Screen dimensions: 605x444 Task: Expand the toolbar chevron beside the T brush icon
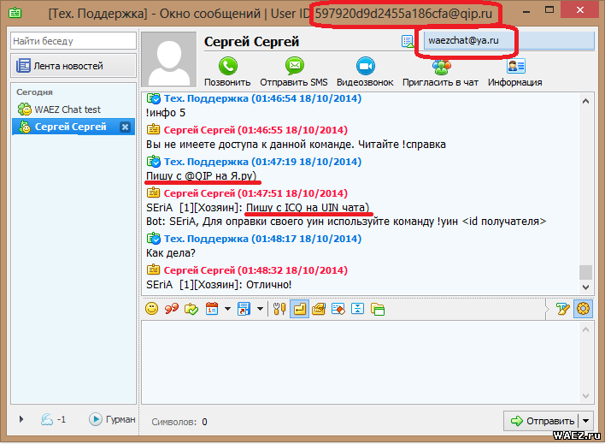548,309
